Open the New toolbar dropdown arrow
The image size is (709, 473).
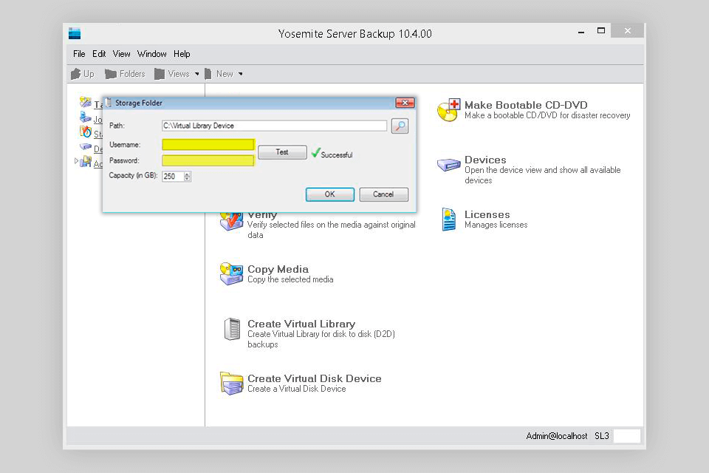[x=241, y=74]
